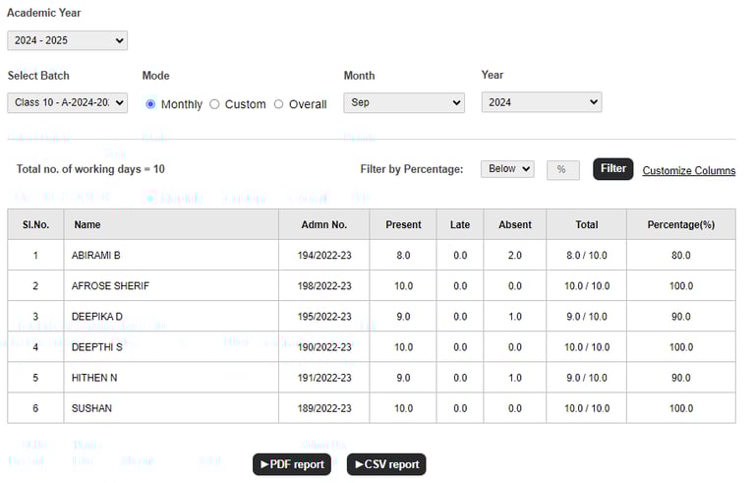Viewport: 755px width, 483px height.
Task: Open the Month dropdown showing Sep
Action: (x=404, y=102)
